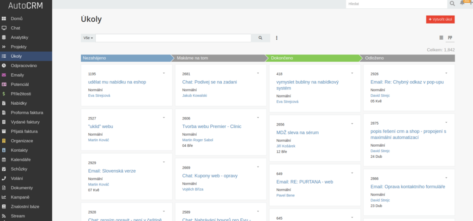Open Organizace in the sidebar menu

point(26,141)
